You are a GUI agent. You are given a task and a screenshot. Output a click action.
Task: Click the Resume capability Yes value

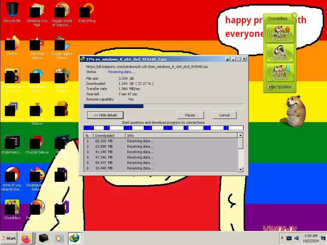[131, 100]
